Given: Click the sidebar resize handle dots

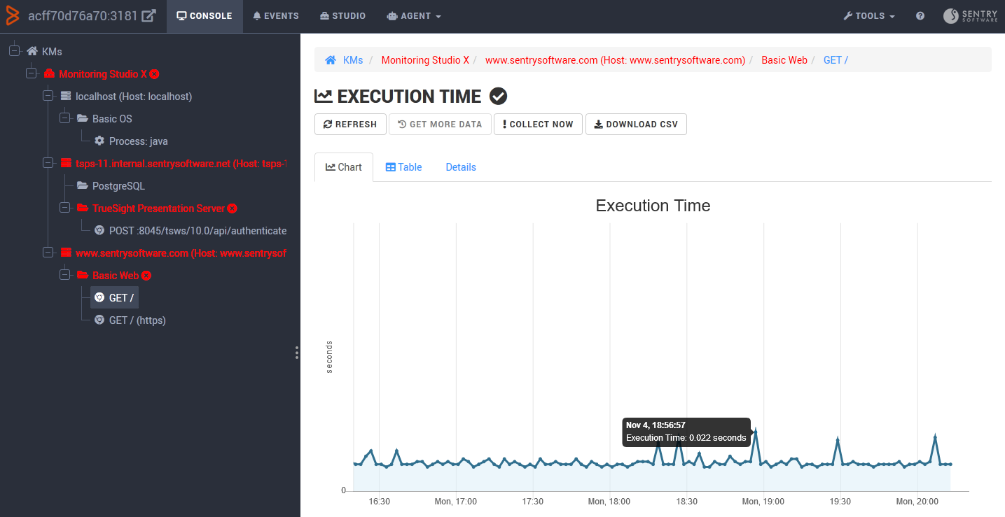Looking at the screenshot, I should [x=297, y=353].
